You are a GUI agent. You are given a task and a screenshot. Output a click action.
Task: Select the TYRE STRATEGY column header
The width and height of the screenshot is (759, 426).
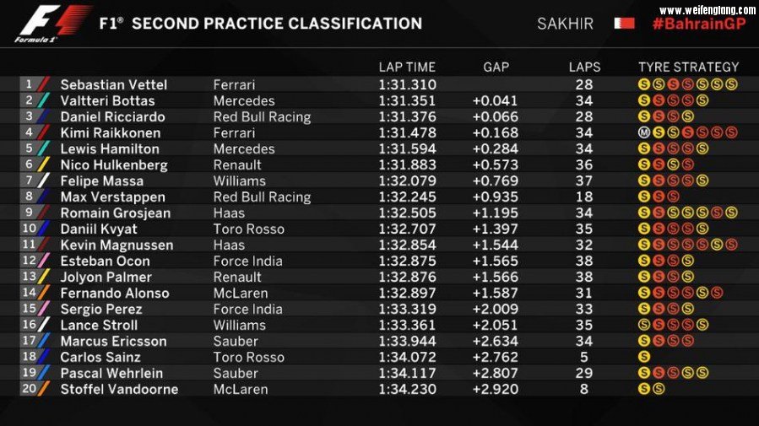coord(688,67)
